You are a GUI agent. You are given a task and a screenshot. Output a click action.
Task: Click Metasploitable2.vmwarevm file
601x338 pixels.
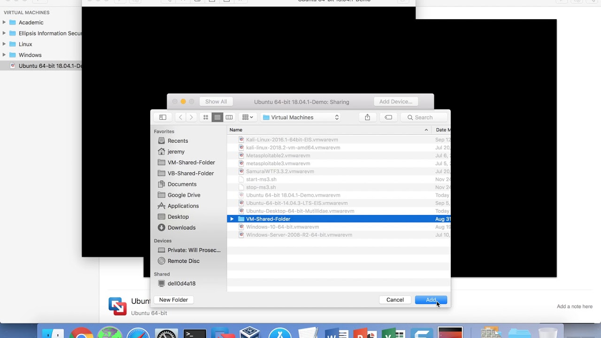(278, 156)
